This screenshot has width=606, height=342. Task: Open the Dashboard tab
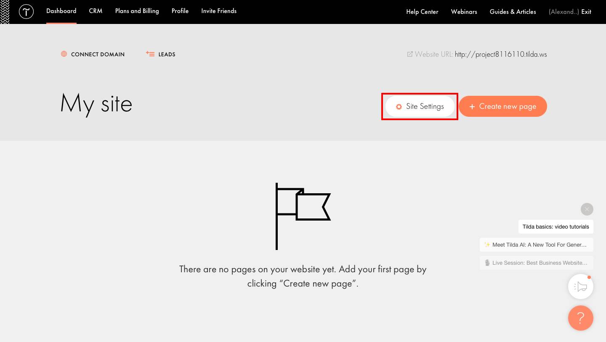click(x=61, y=11)
